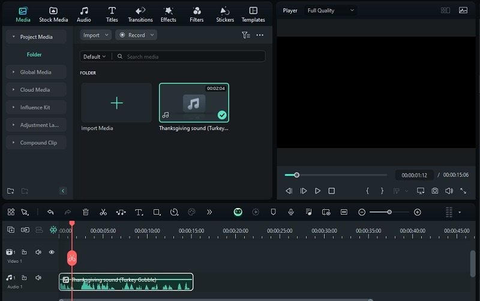Start playback with the Play button
Image resolution: width=480 pixels, height=301 pixels.
coord(318,191)
